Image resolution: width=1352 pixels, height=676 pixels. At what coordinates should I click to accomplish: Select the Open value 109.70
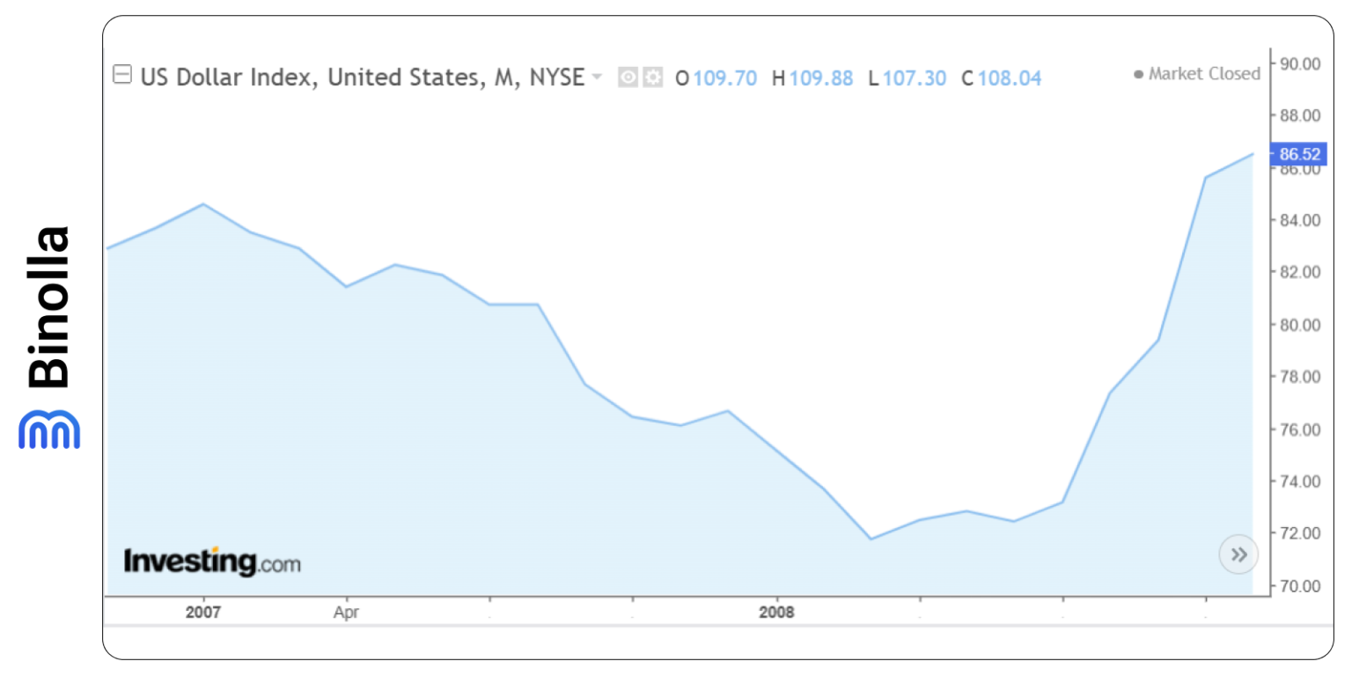pyautogui.click(x=726, y=78)
